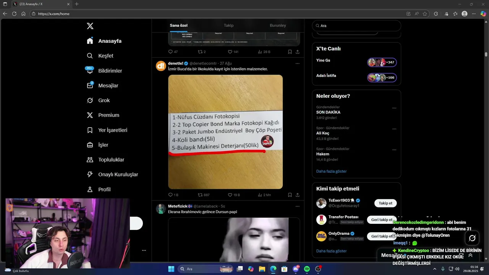Open more options for Hakem trend

click(x=394, y=150)
